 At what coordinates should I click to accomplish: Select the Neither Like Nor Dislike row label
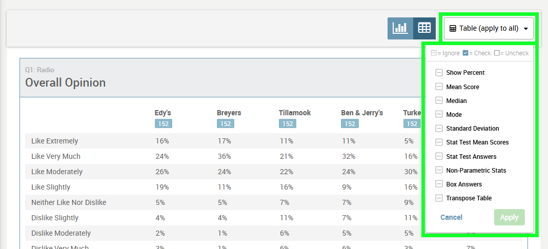tap(69, 202)
